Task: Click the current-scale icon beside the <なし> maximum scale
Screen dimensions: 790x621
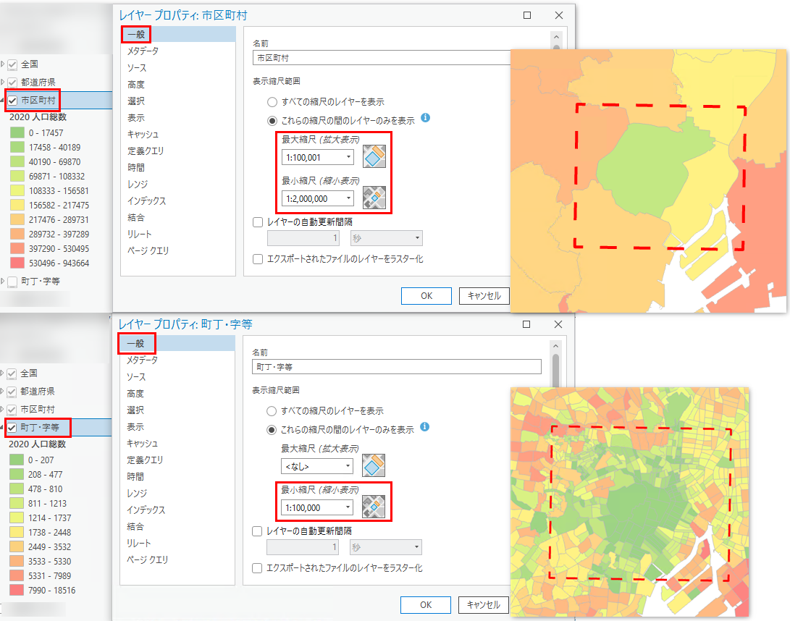Action: (374, 466)
